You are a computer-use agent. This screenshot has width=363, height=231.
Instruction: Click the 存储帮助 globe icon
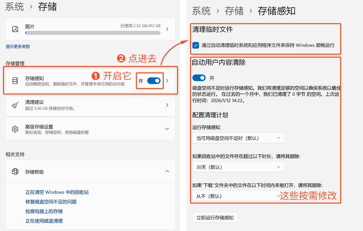tap(15, 171)
